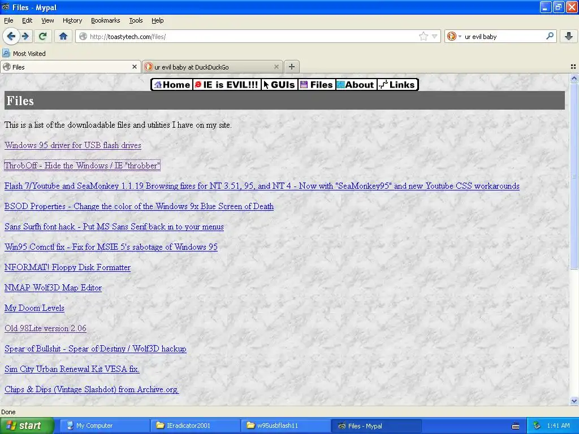Open the Tools menu
Image resolution: width=579 pixels, height=434 pixels.
(136, 20)
